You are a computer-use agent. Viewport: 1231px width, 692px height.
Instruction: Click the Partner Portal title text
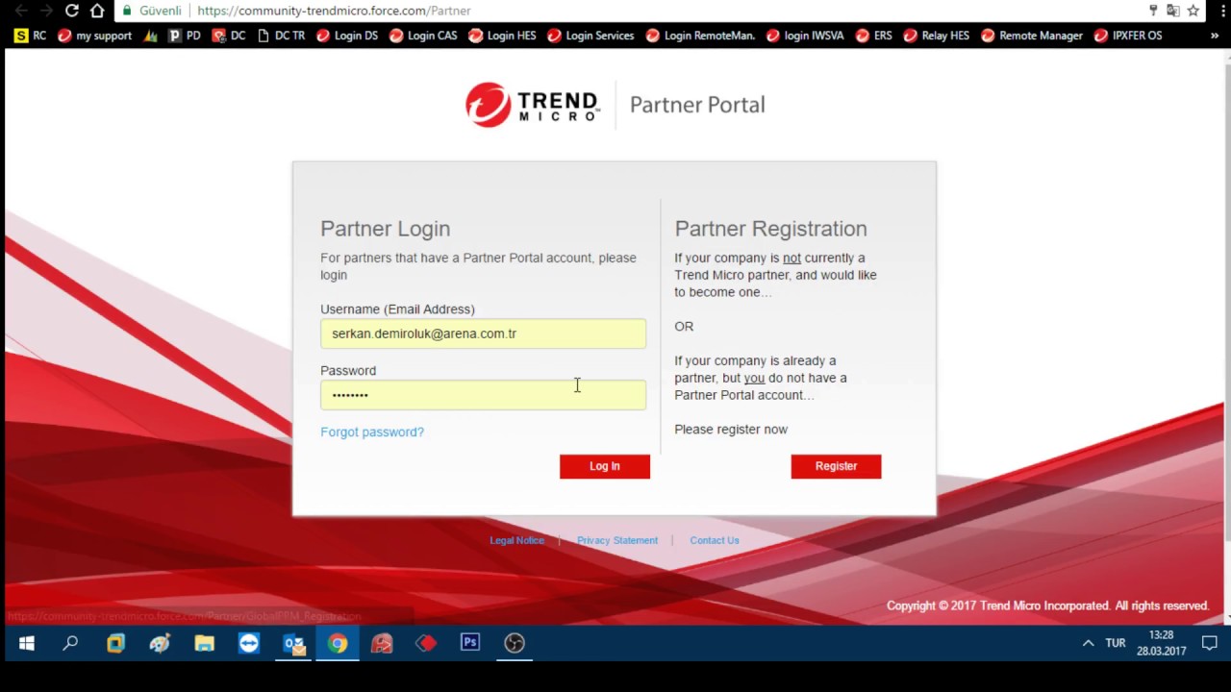coord(697,105)
